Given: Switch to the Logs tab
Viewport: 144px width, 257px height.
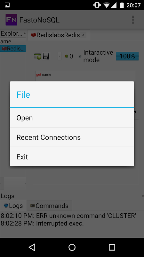Looking at the screenshot, I should tap(13, 206).
